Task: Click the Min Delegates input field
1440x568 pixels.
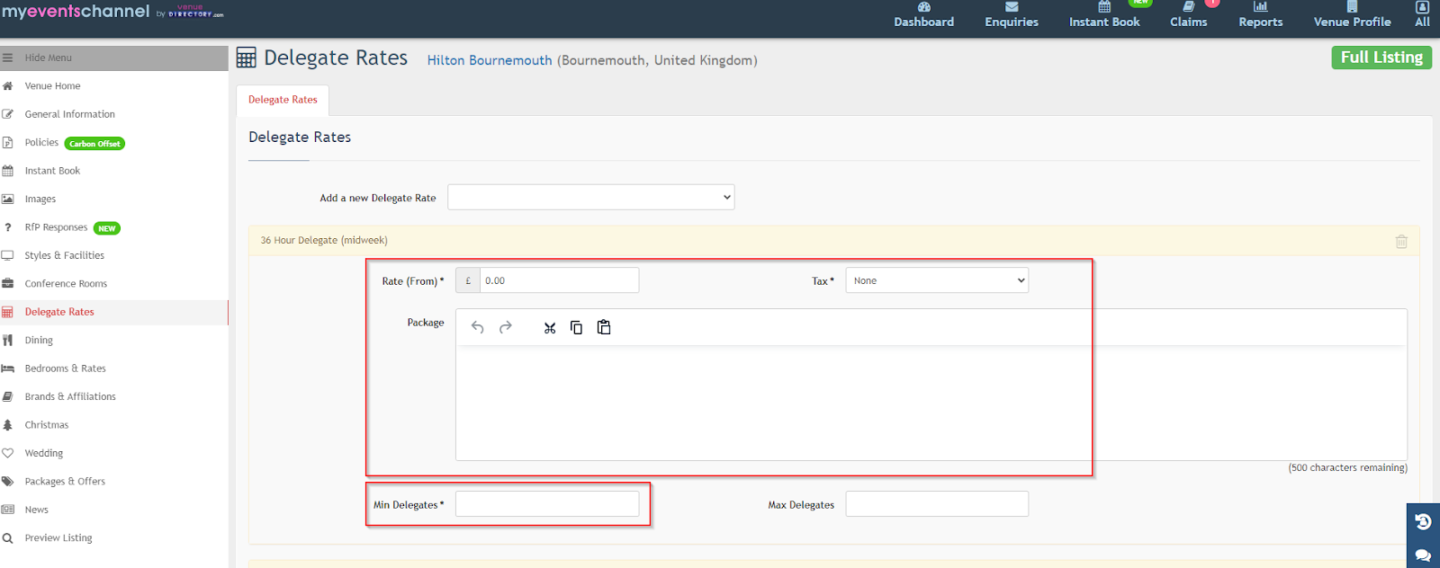Action: [547, 504]
